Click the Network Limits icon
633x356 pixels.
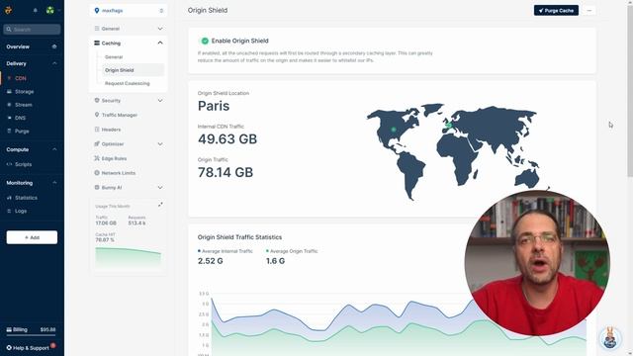[97, 173]
